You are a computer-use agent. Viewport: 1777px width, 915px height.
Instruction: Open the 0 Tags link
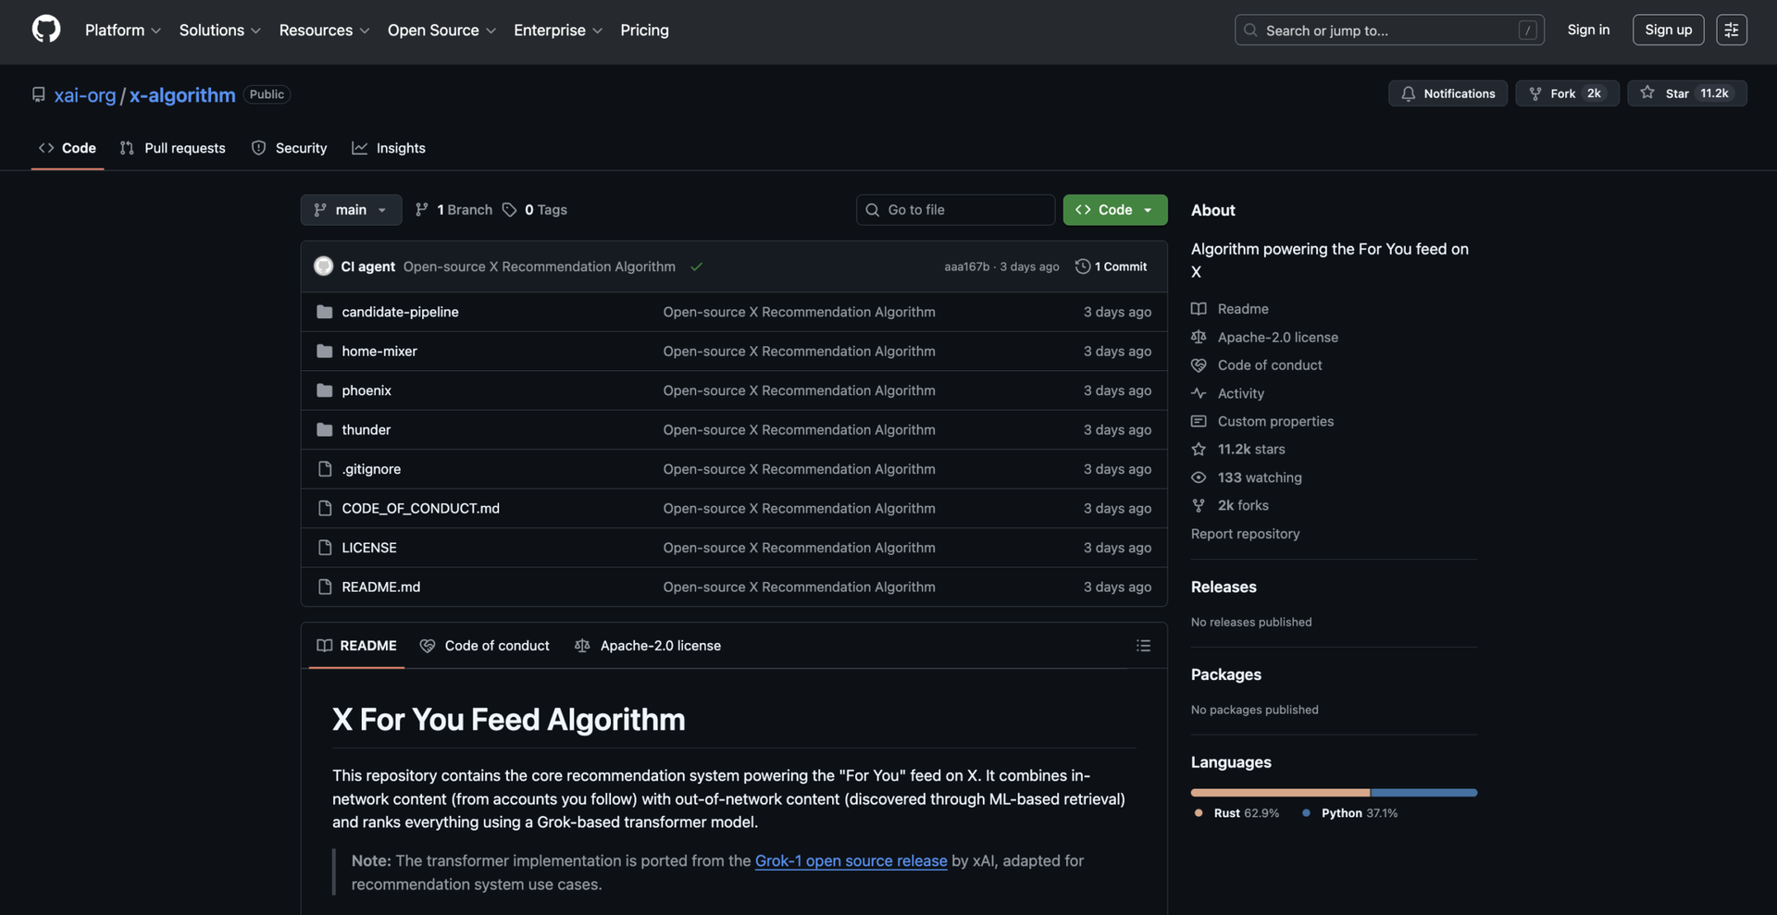(535, 210)
